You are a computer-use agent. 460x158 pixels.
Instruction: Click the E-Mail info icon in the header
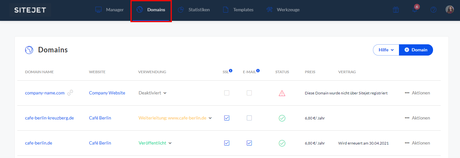click(x=258, y=71)
